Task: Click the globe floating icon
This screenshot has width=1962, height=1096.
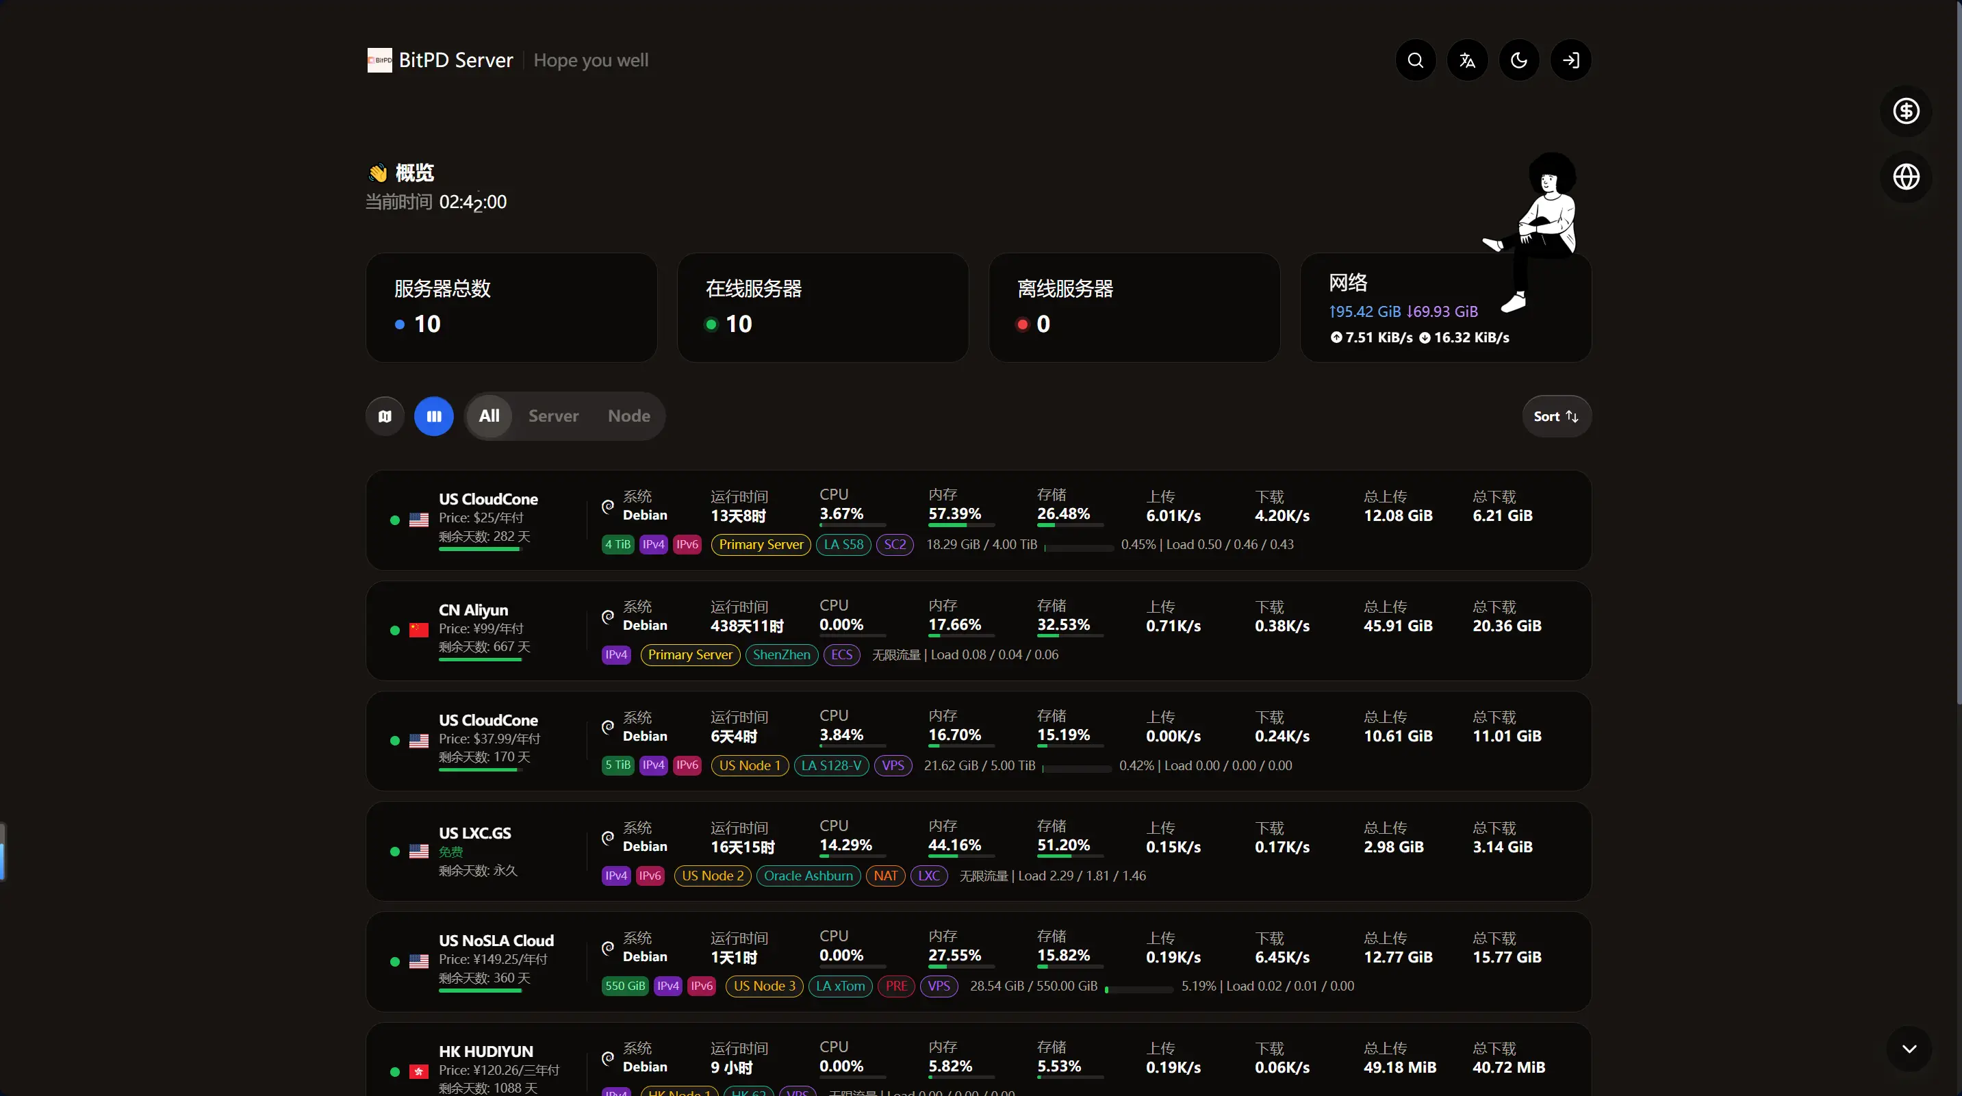Action: (x=1907, y=177)
